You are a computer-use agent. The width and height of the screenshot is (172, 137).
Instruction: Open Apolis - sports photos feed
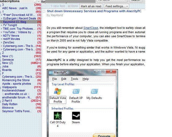16,84
